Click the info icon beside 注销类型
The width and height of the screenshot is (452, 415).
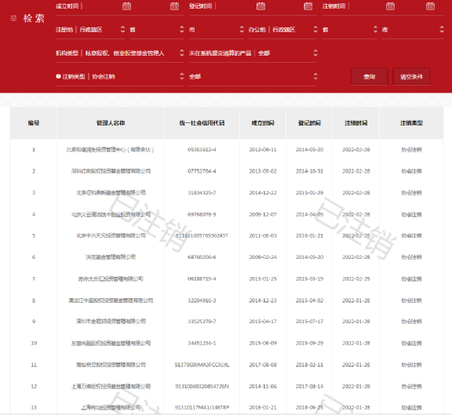coord(58,76)
